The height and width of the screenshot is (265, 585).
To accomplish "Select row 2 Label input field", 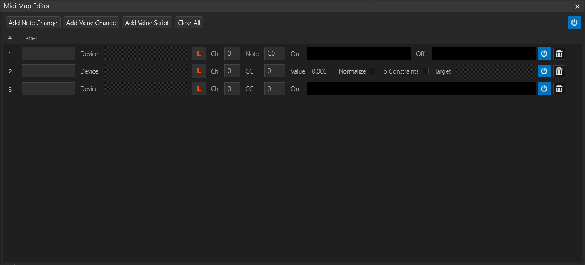I will click(x=48, y=71).
